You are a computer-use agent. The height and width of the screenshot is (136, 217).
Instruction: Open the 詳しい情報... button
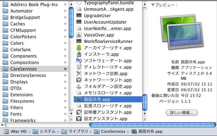coord(182,113)
